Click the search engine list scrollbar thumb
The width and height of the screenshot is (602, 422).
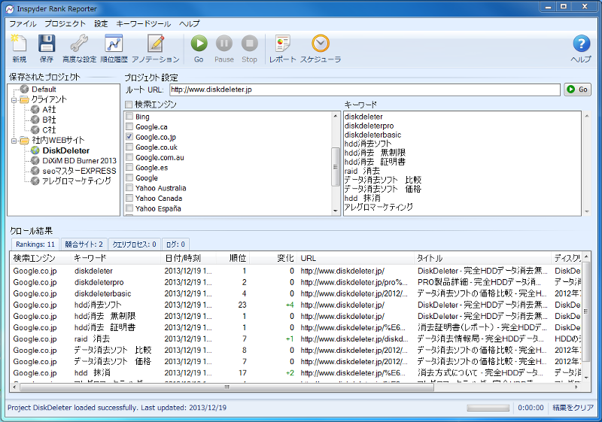[x=335, y=167]
